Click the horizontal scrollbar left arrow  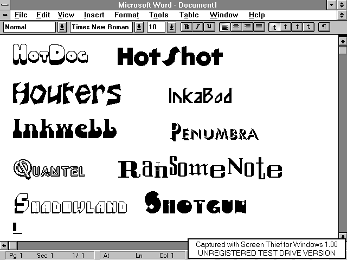tap(5, 245)
